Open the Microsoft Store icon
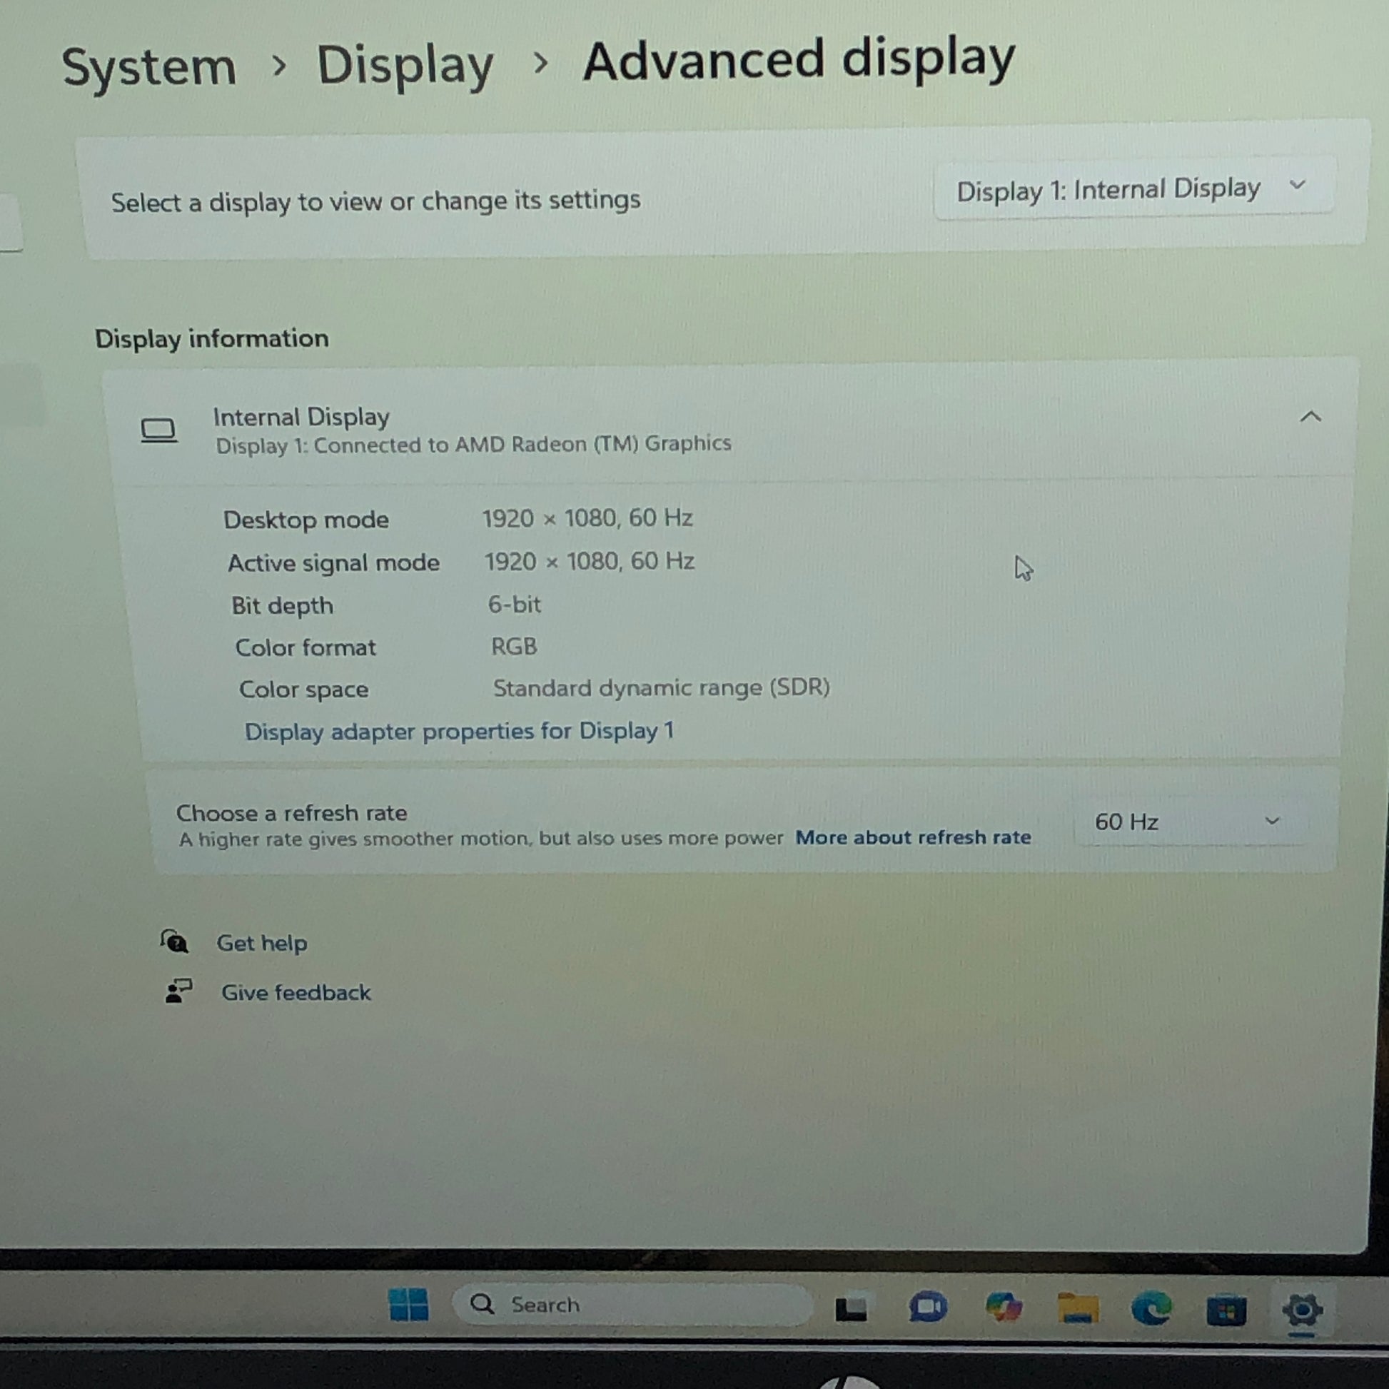 tap(1226, 1310)
